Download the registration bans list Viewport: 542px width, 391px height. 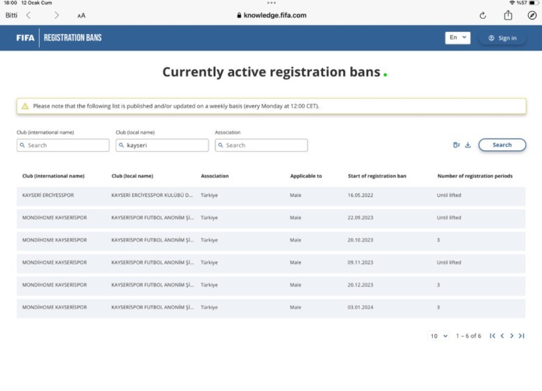[468, 145]
